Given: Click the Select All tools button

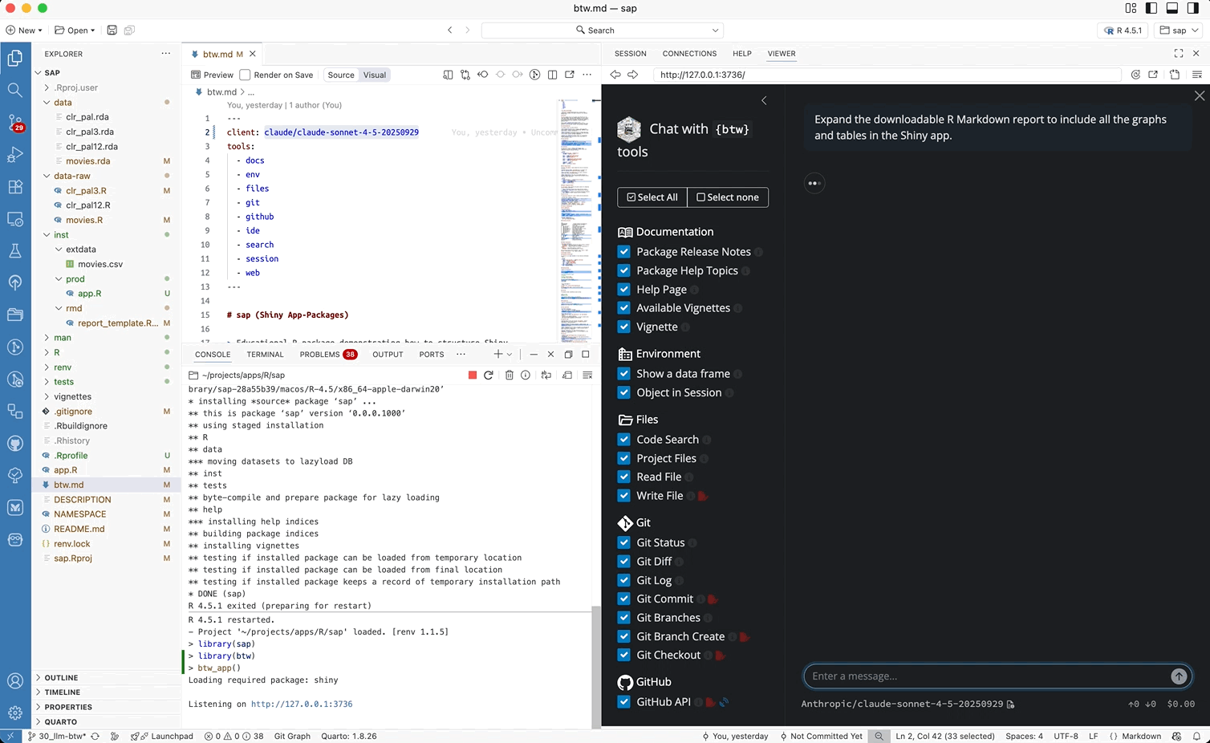Looking at the screenshot, I should (652, 197).
